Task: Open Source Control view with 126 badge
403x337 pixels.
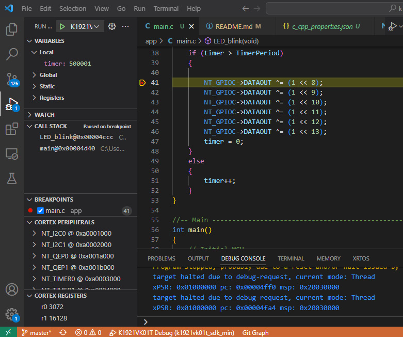Action: click(11, 79)
